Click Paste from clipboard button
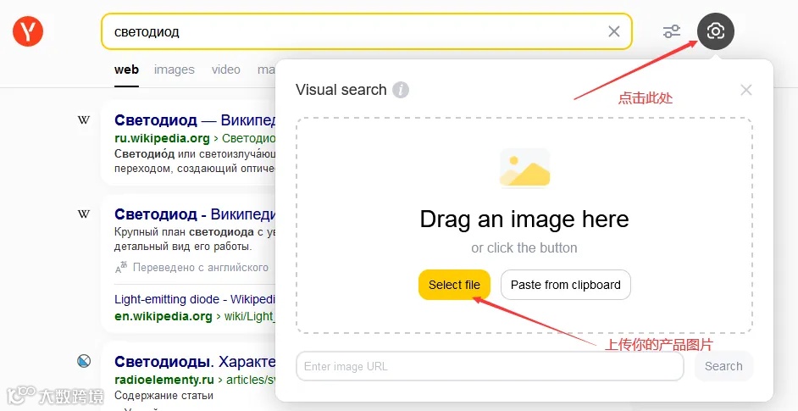 (x=566, y=285)
